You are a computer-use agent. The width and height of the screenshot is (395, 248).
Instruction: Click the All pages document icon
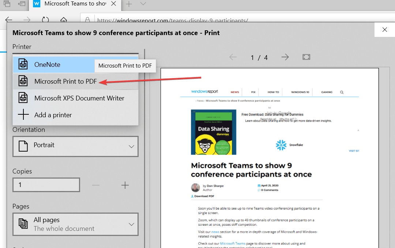tap(23, 224)
